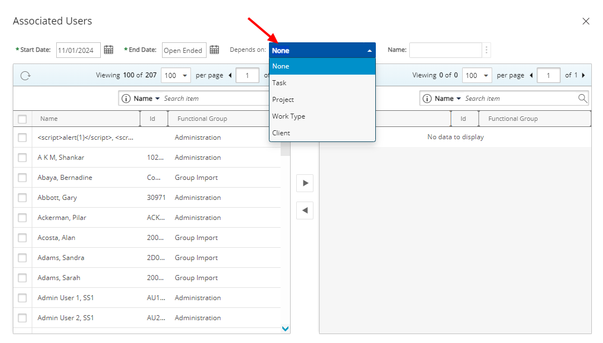Select the checkbox for Acosta, Alan
The width and height of the screenshot is (603, 343).
click(22, 238)
